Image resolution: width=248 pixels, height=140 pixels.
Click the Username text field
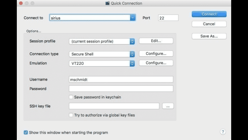pos(121,80)
